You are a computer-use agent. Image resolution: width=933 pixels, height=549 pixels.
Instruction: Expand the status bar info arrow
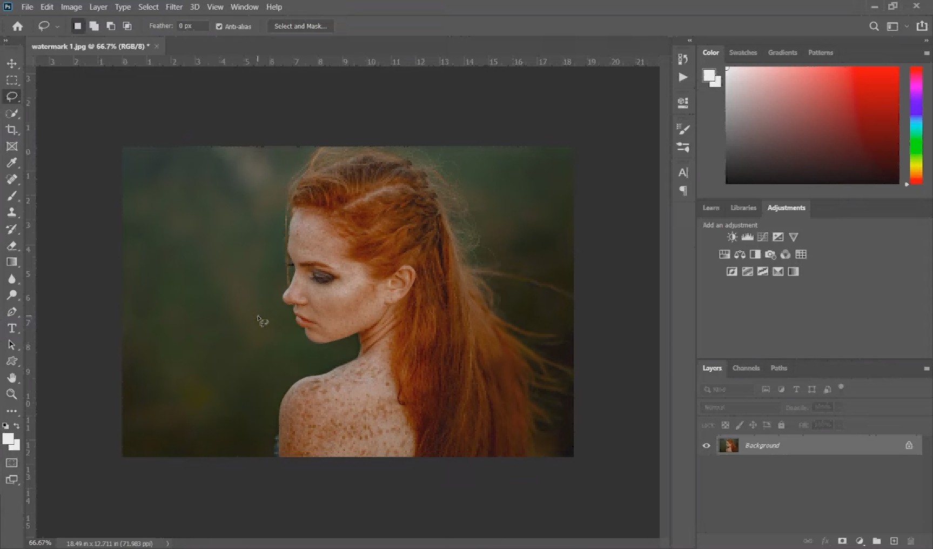pyautogui.click(x=167, y=544)
